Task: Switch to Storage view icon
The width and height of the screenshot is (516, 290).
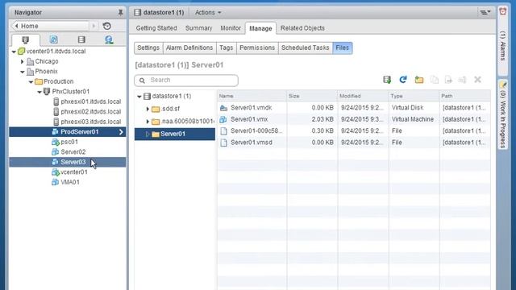Action: [x=81, y=39]
